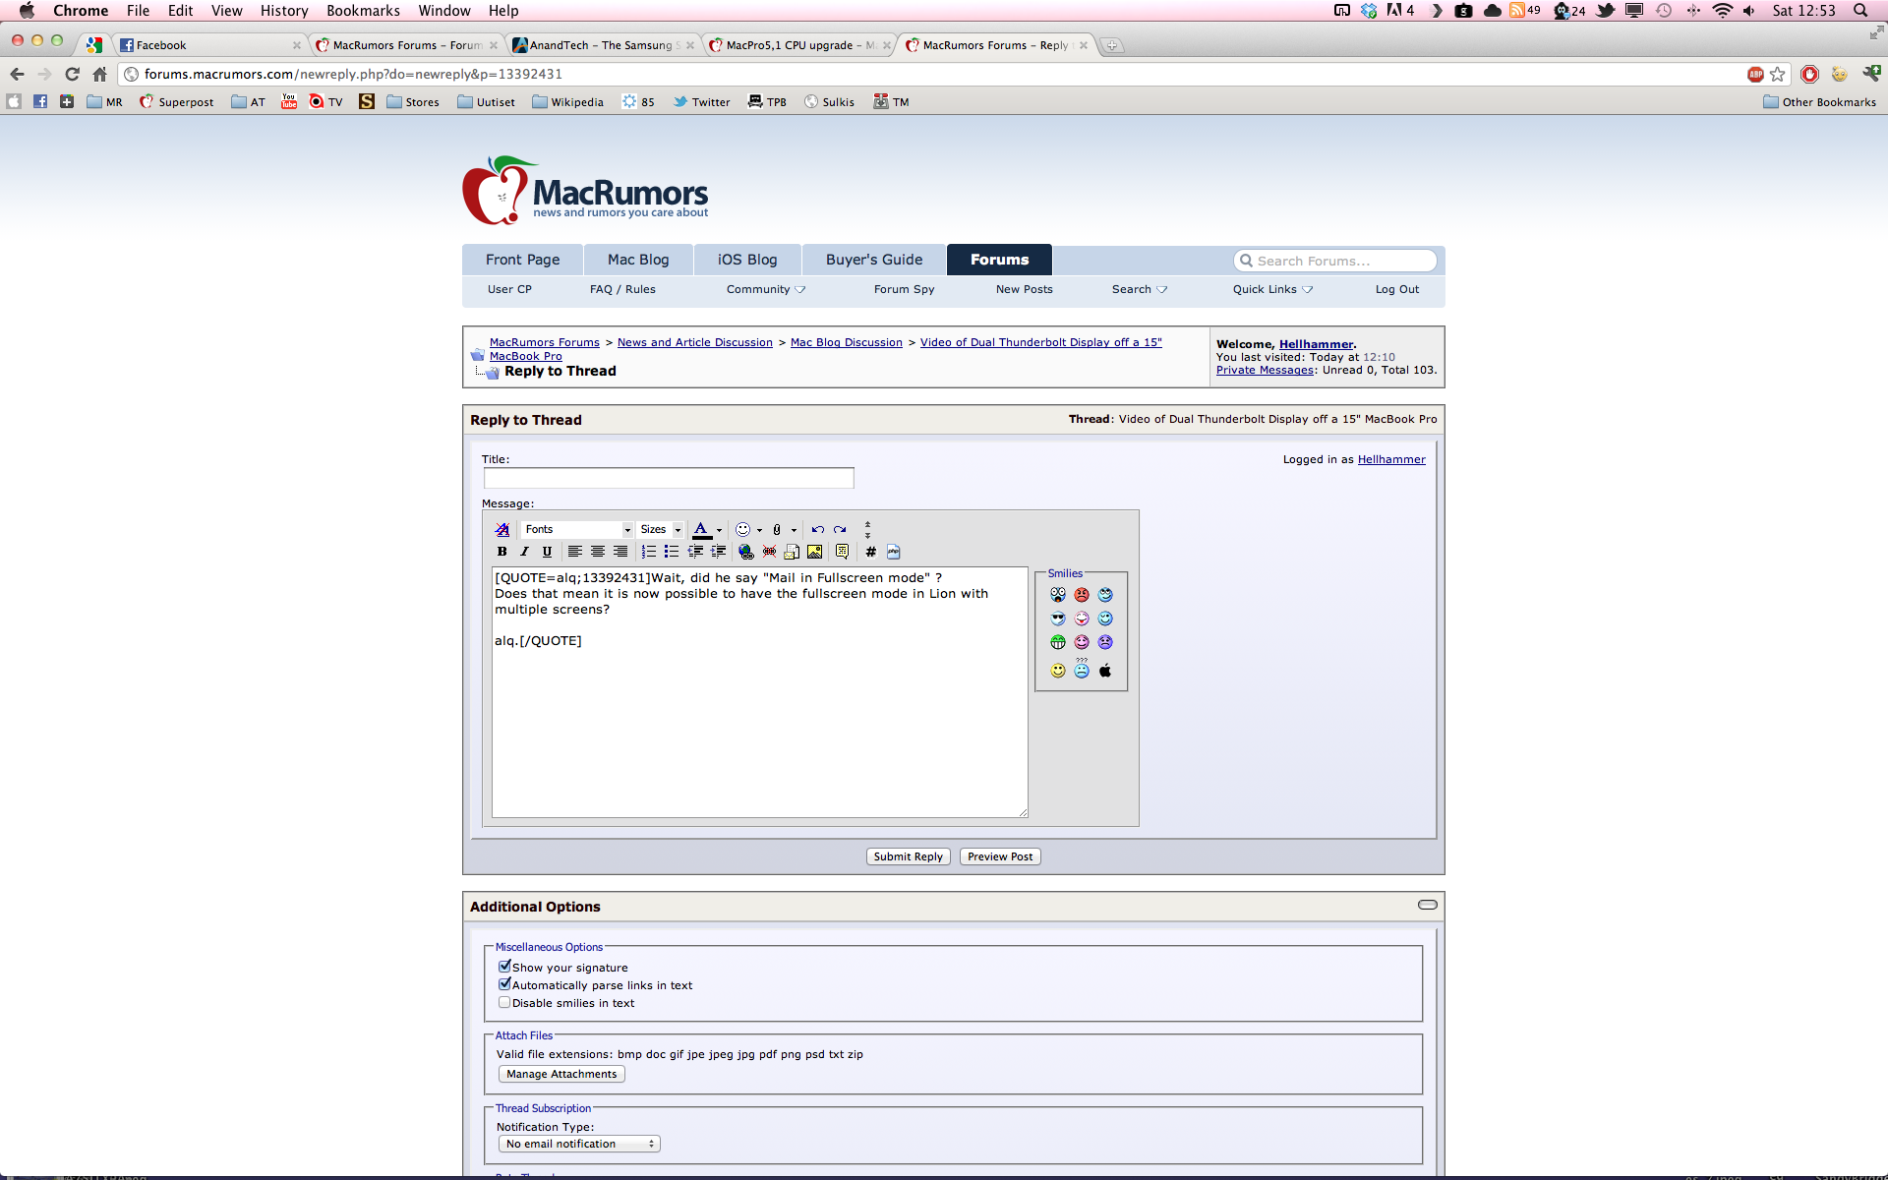The image size is (1888, 1180).
Task: Click the remove text formatting icon
Action: [x=501, y=529]
